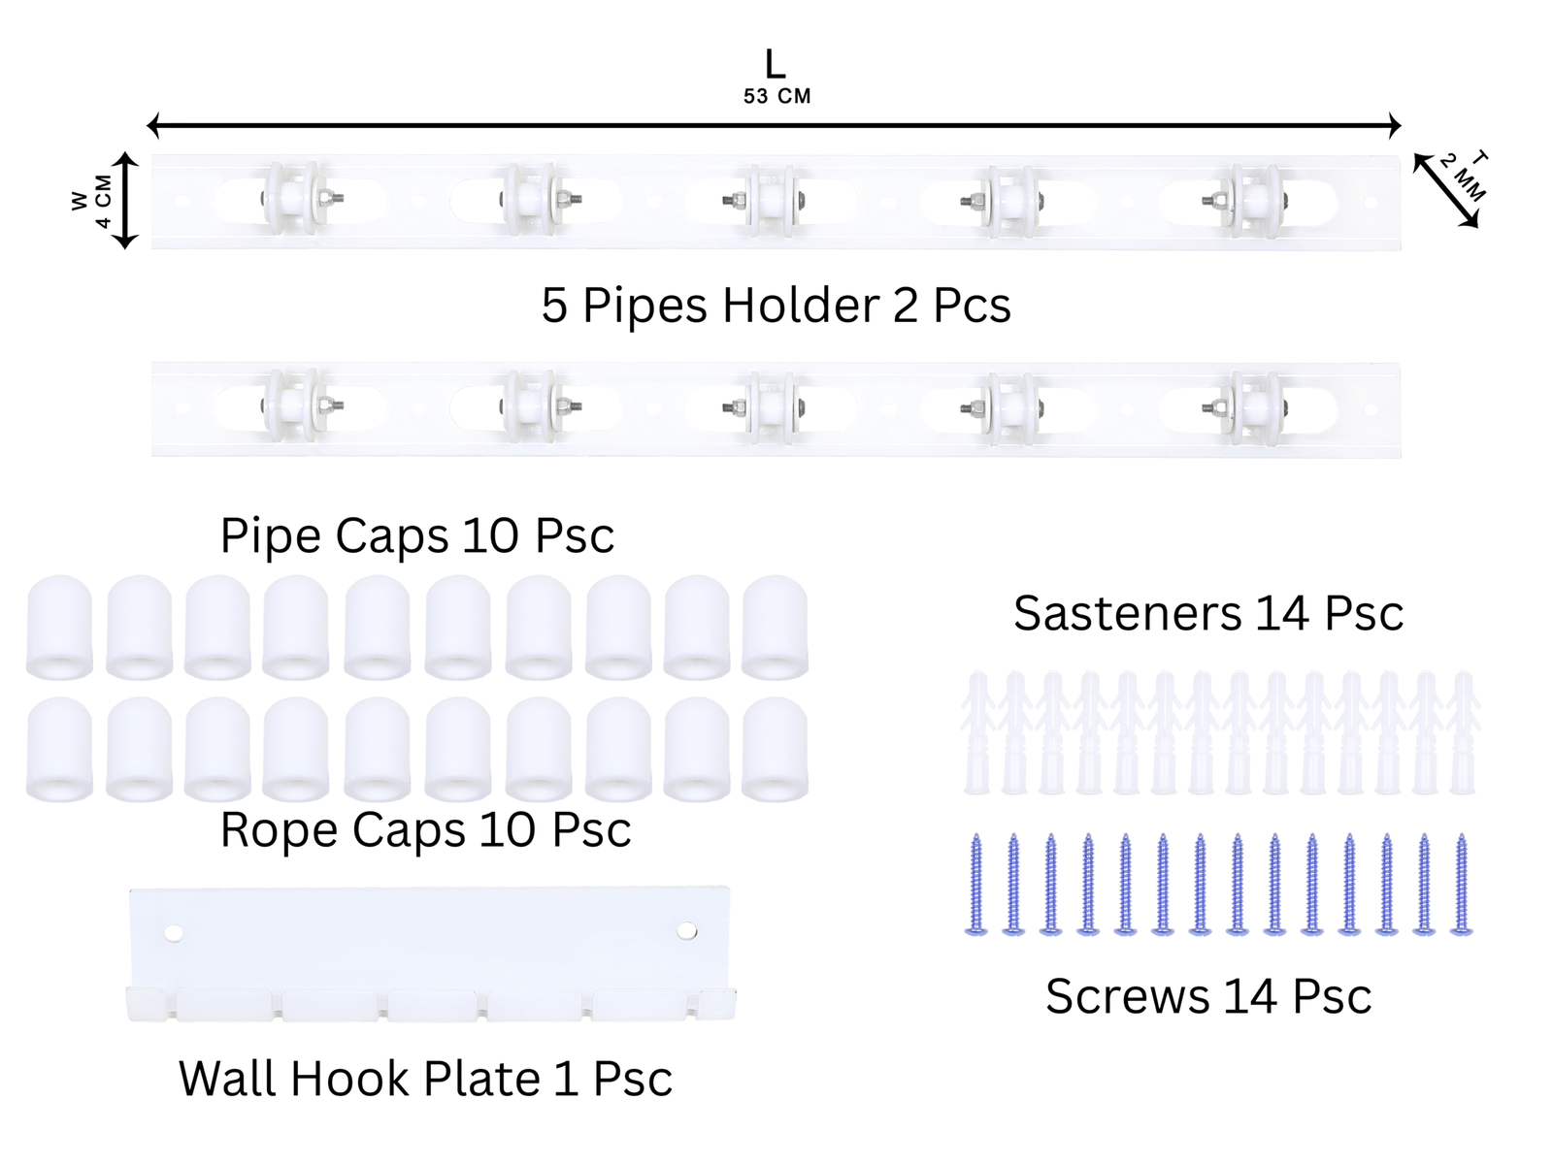Click the "Sasteners 14 Psc" heading

pyautogui.click(x=1208, y=613)
